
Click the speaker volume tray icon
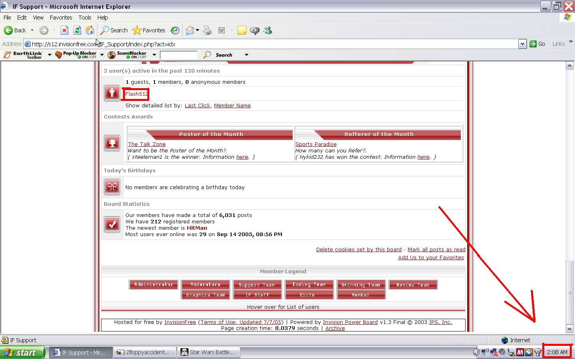(502, 352)
